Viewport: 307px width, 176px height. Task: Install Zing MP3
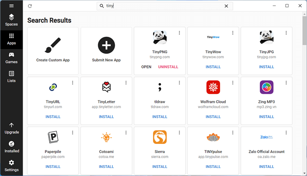pyautogui.click(x=266, y=117)
